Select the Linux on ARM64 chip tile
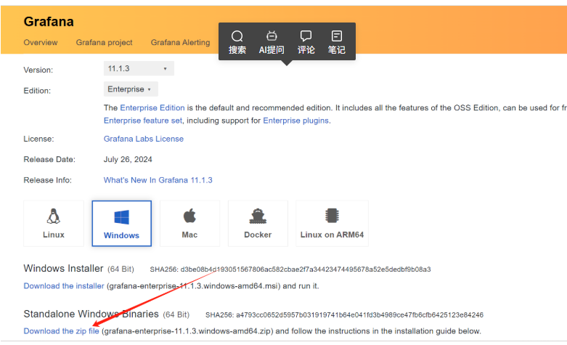567x345 pixels. [x=332, y=224]
